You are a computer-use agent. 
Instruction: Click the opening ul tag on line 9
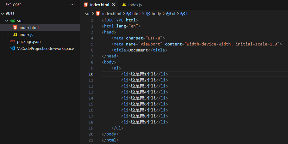click(x=116, y=68)
